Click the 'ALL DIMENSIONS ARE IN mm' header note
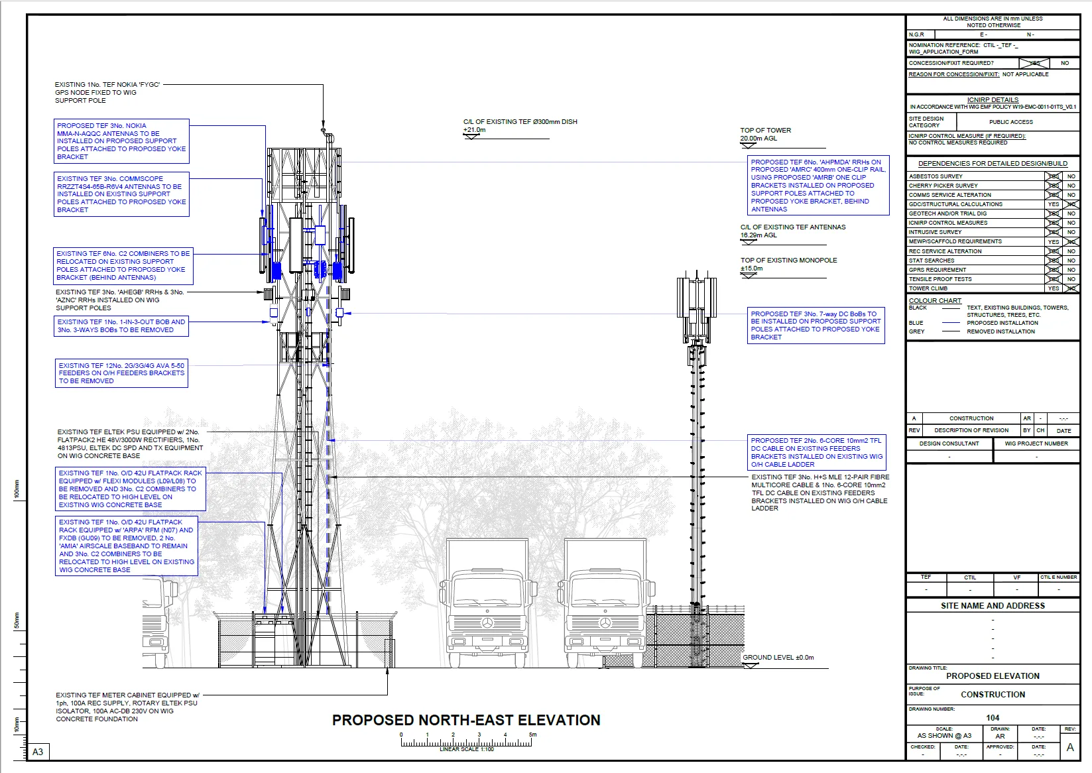Image resolution: width=1092 pixels, height=773 pixels. 993,22
